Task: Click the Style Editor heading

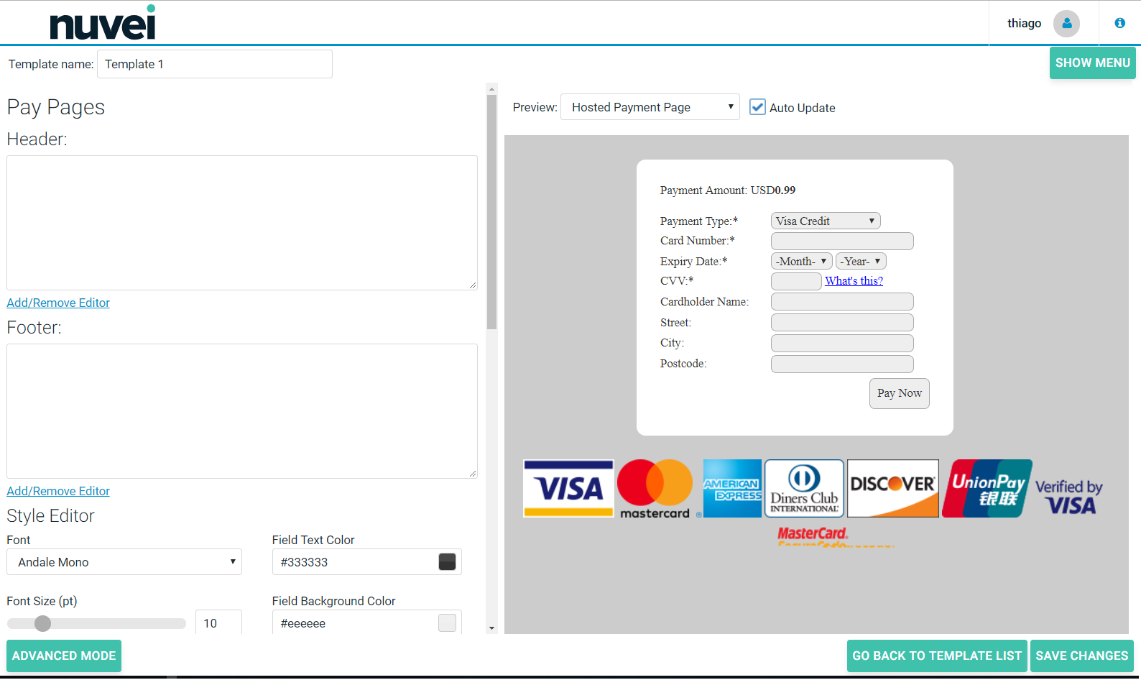Action: (50, 515)
